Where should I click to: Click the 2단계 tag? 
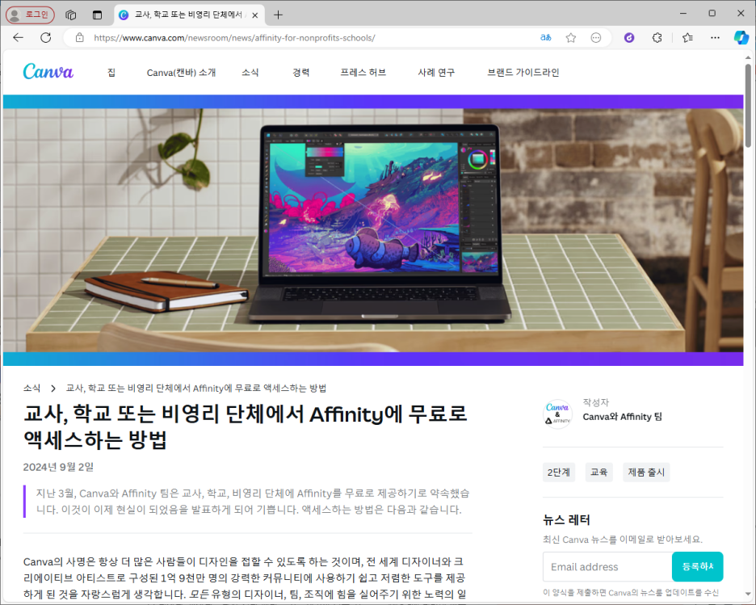559,472
